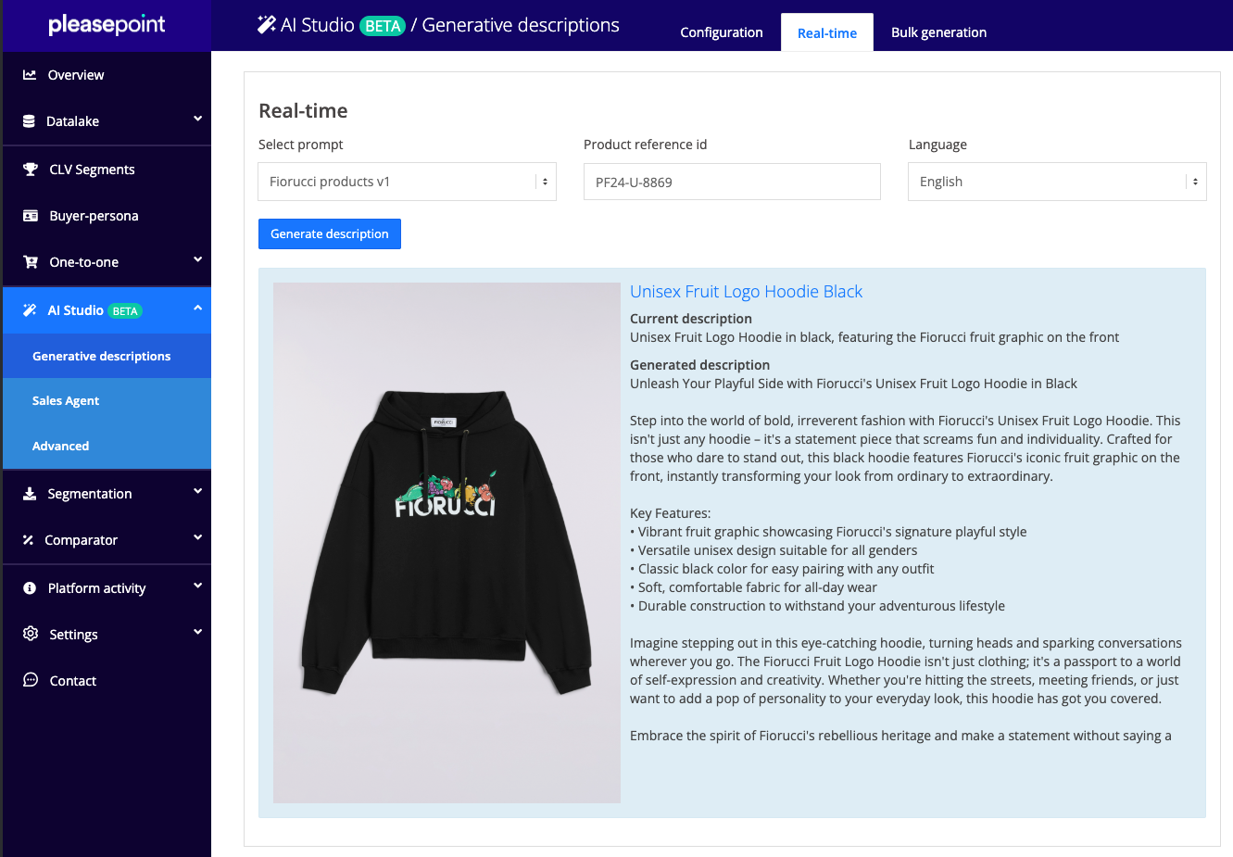The height and width of the screenshot is (857, 1233).
Task: Expand the Segmentation submenu chevron
Action: click(197, 492)
